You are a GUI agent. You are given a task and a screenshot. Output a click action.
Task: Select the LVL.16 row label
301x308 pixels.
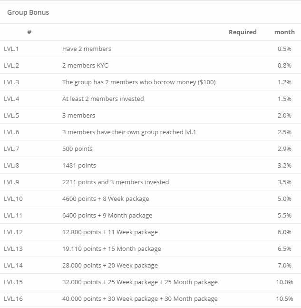point(13,298)
